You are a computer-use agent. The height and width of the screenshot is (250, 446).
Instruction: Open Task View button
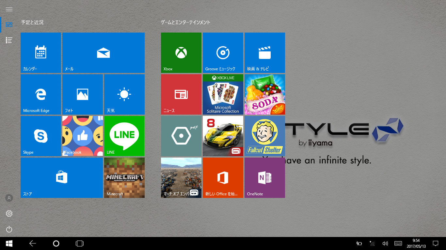coord(80,243)
